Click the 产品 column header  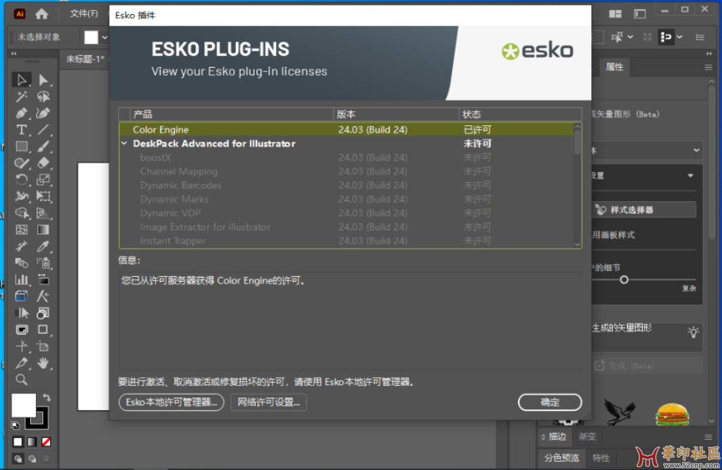click(x=232, y=114)
